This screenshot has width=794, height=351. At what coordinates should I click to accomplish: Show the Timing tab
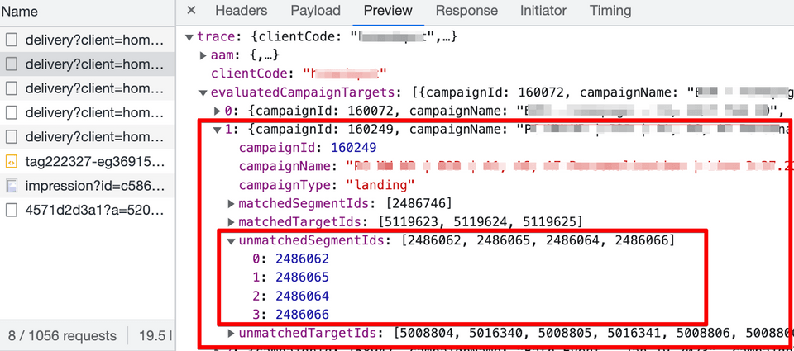[x=610, y=11]
